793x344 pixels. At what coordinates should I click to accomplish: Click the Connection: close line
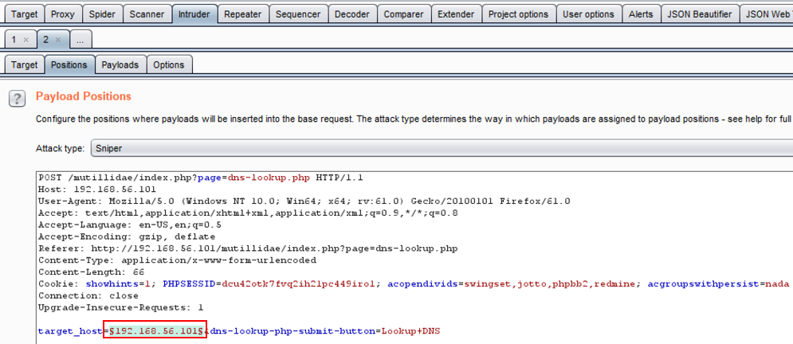(x=88, y=295)
